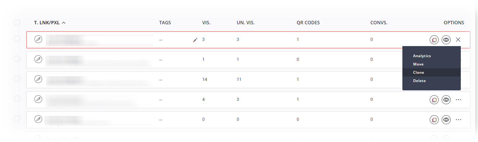This screenshot has height=142, width=478.
Task: Select the checkbox for the 14-visits row
Action: [17, 79]
